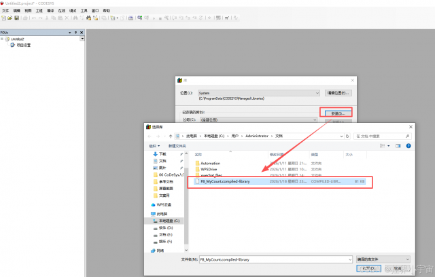435x277 pixels.
Task: Open the 文件 menu
Action: click(5, 11)
